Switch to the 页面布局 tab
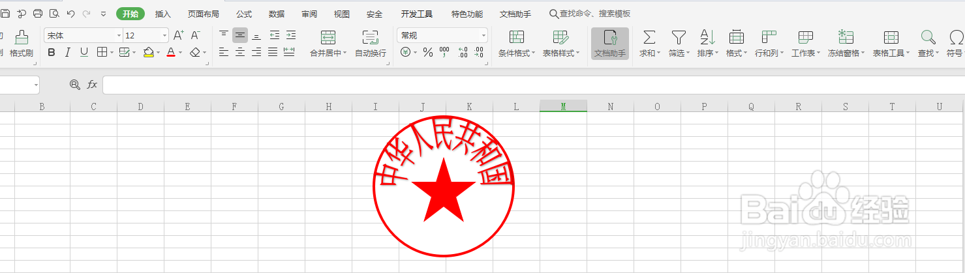Screen dimensions: 965x273 [x=204, y=14]
